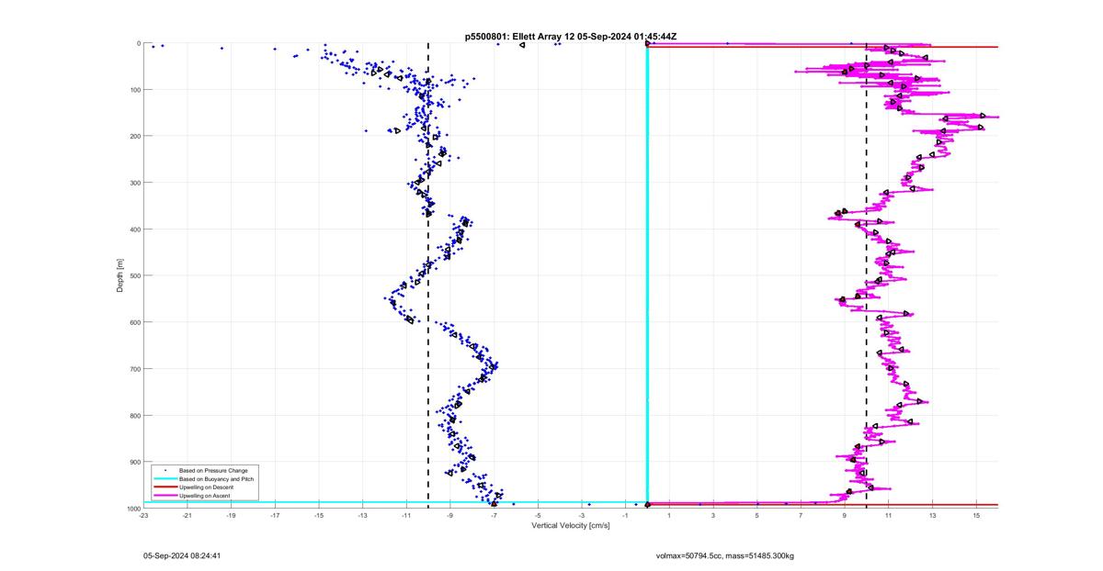Click velocity tick label '-9'
The height and width of the screenshot is (571, 1103).
[450, 516]
